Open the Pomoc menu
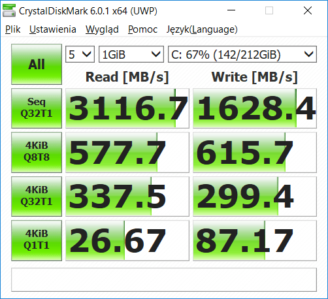 [142, 29]
